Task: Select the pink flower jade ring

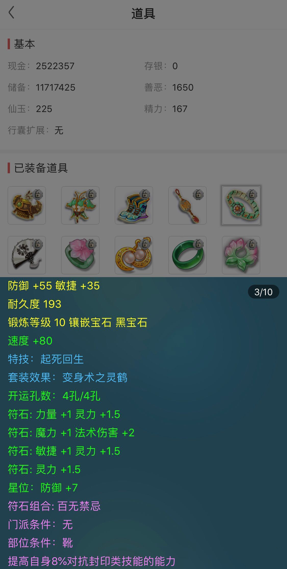Action: 80,255
